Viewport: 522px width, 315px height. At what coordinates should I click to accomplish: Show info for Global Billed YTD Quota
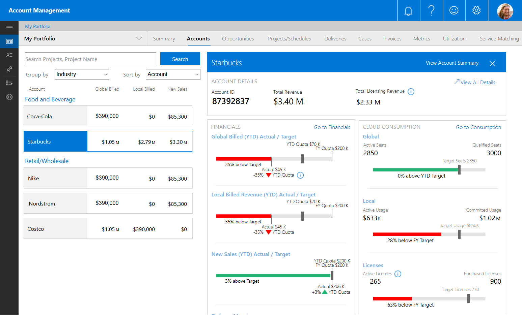pyautogui.click(x=300, y=175)
